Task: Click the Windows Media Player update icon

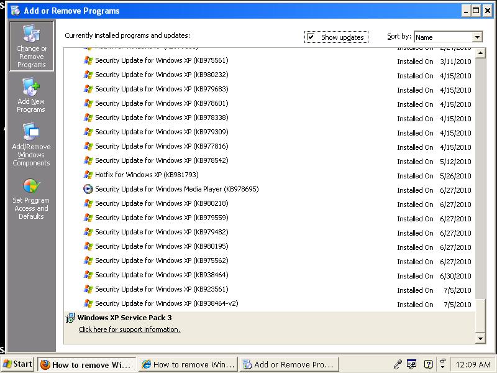Action: tap(88, 189)
